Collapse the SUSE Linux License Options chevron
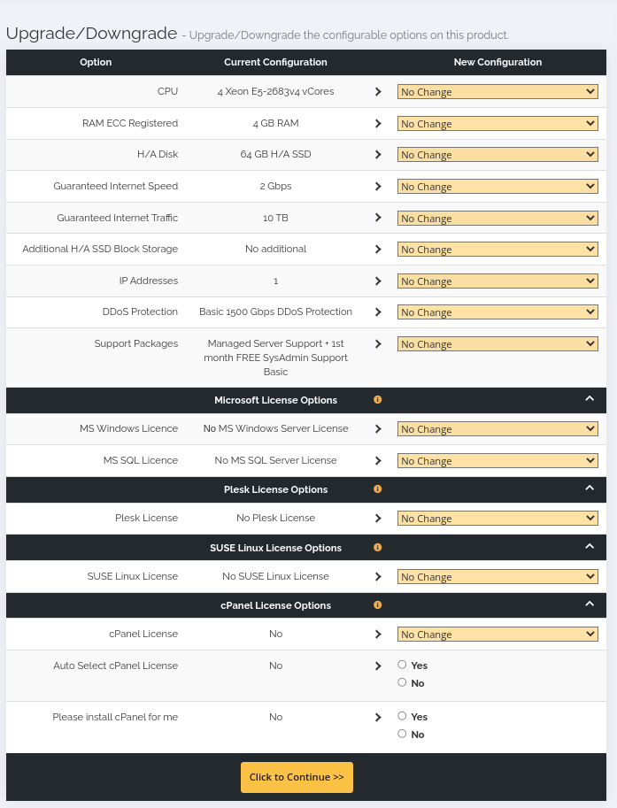Viewport: 617px width, 808px height. 590,546
